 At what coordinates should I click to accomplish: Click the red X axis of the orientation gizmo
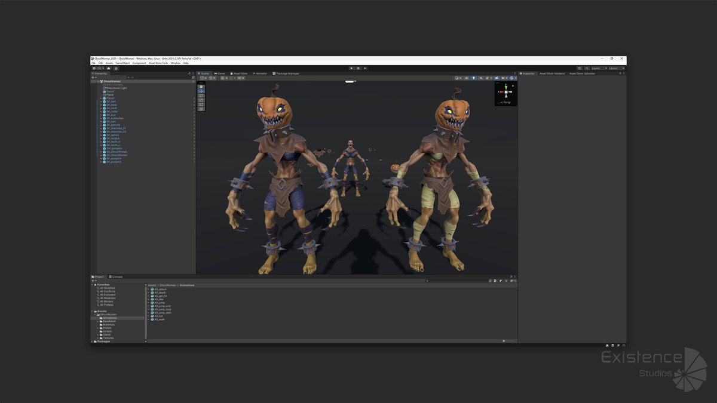tap(501, 92)
